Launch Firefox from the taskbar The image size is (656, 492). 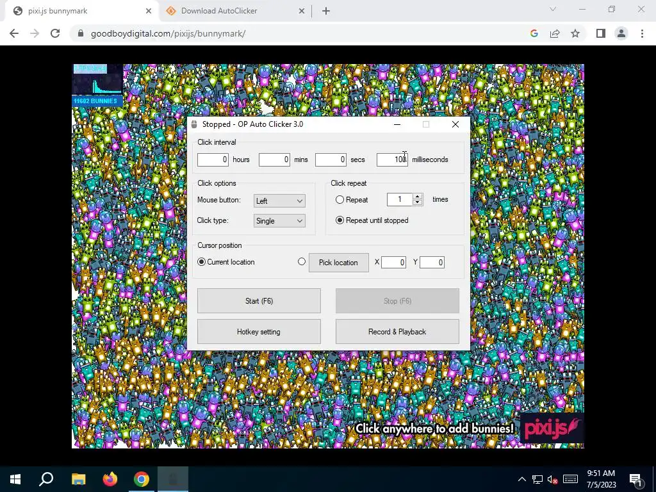(110, 479)
